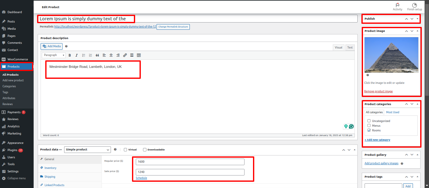The height and width of the screenshot is (188, 429).
Task: Click the Finish setup icon
Action: point(414,5)
